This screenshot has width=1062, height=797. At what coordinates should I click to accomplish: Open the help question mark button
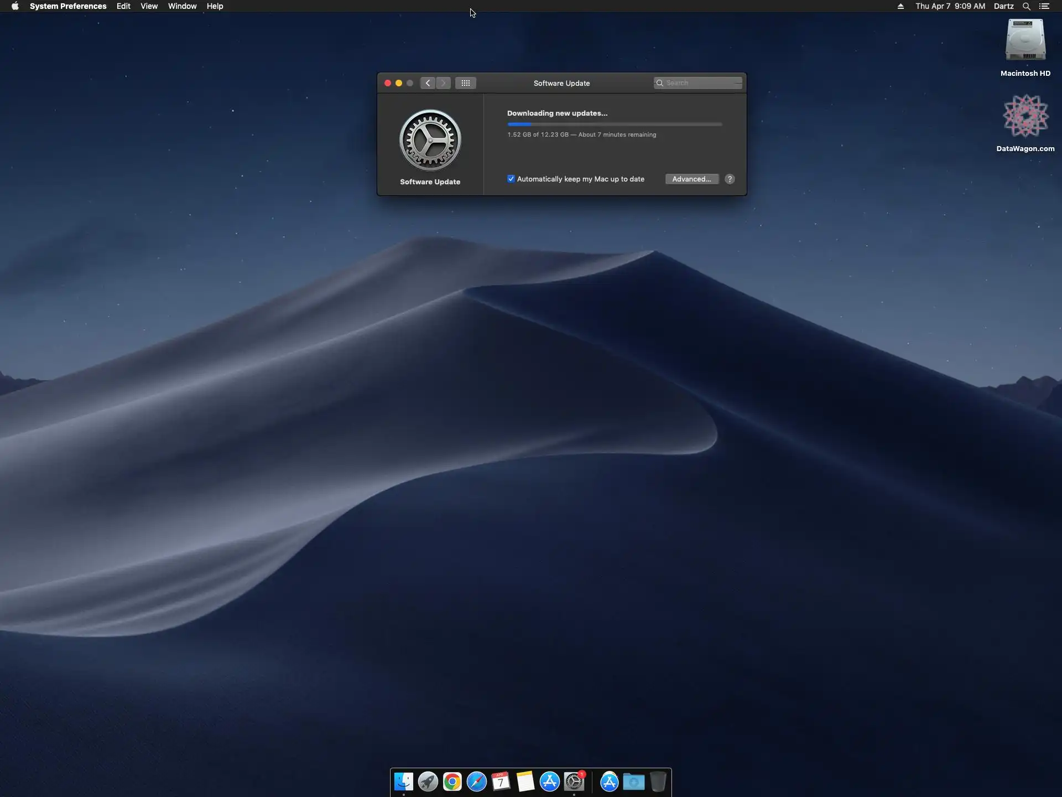730,179
